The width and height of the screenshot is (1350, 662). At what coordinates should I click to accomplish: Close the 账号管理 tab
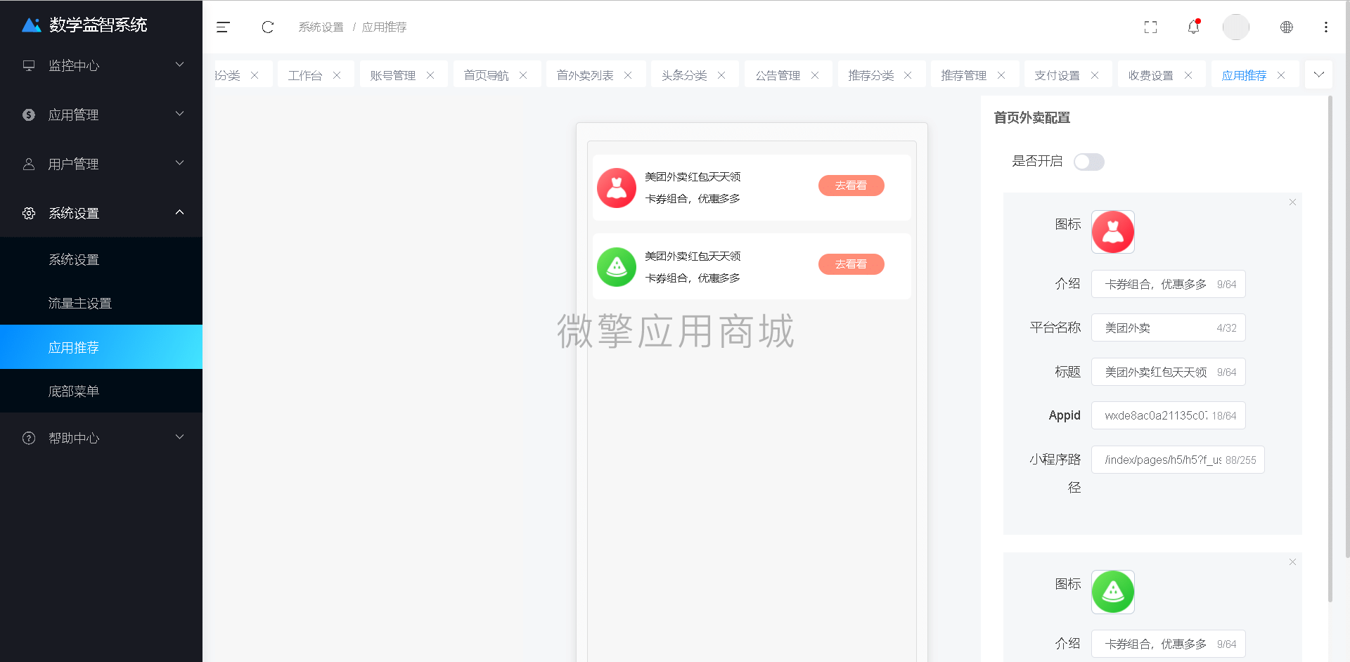[430, 75]
